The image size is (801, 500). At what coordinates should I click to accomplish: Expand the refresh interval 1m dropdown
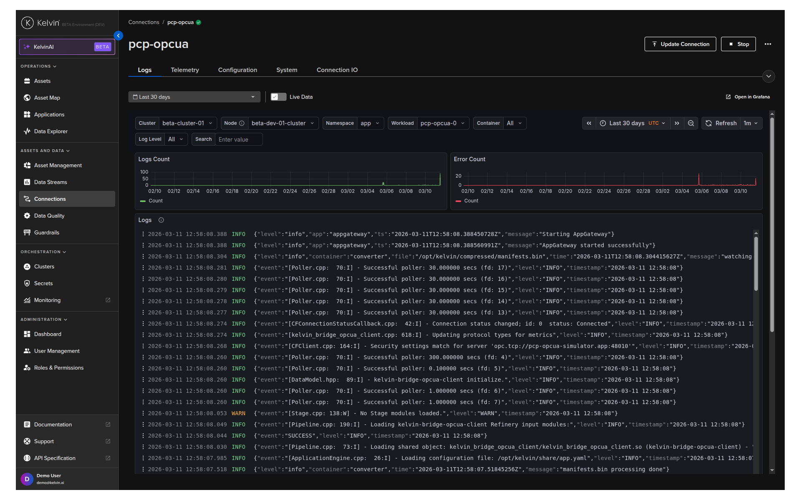[751, 123]
